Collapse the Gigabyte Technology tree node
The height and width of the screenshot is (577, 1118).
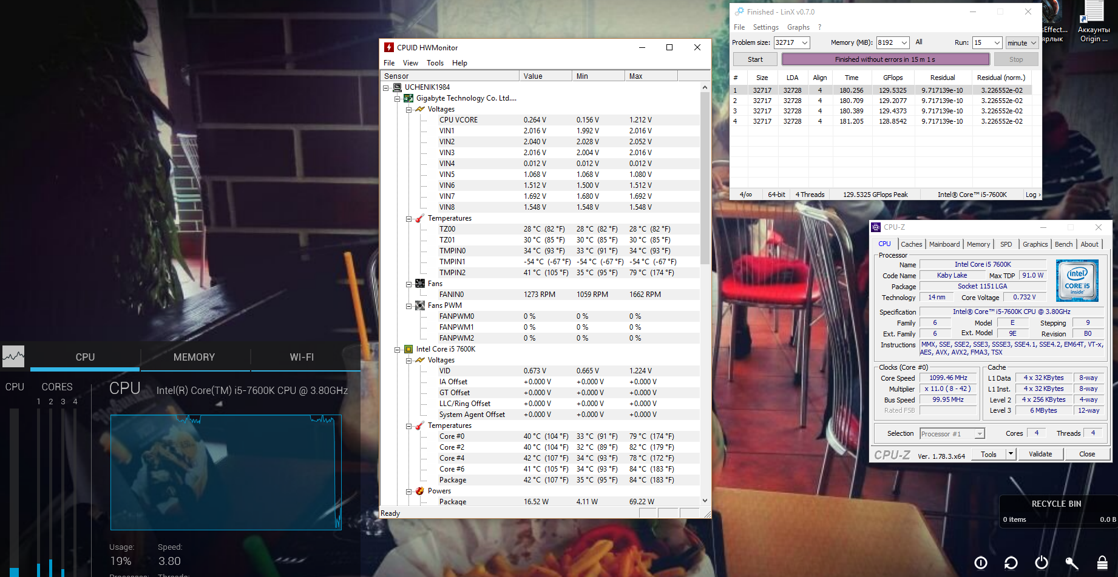click(398, 99)
